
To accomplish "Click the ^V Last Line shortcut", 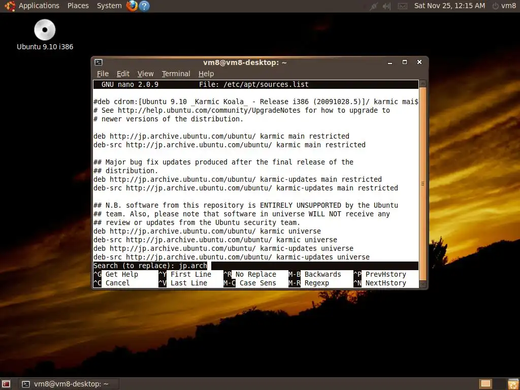I will pos(183,283).
